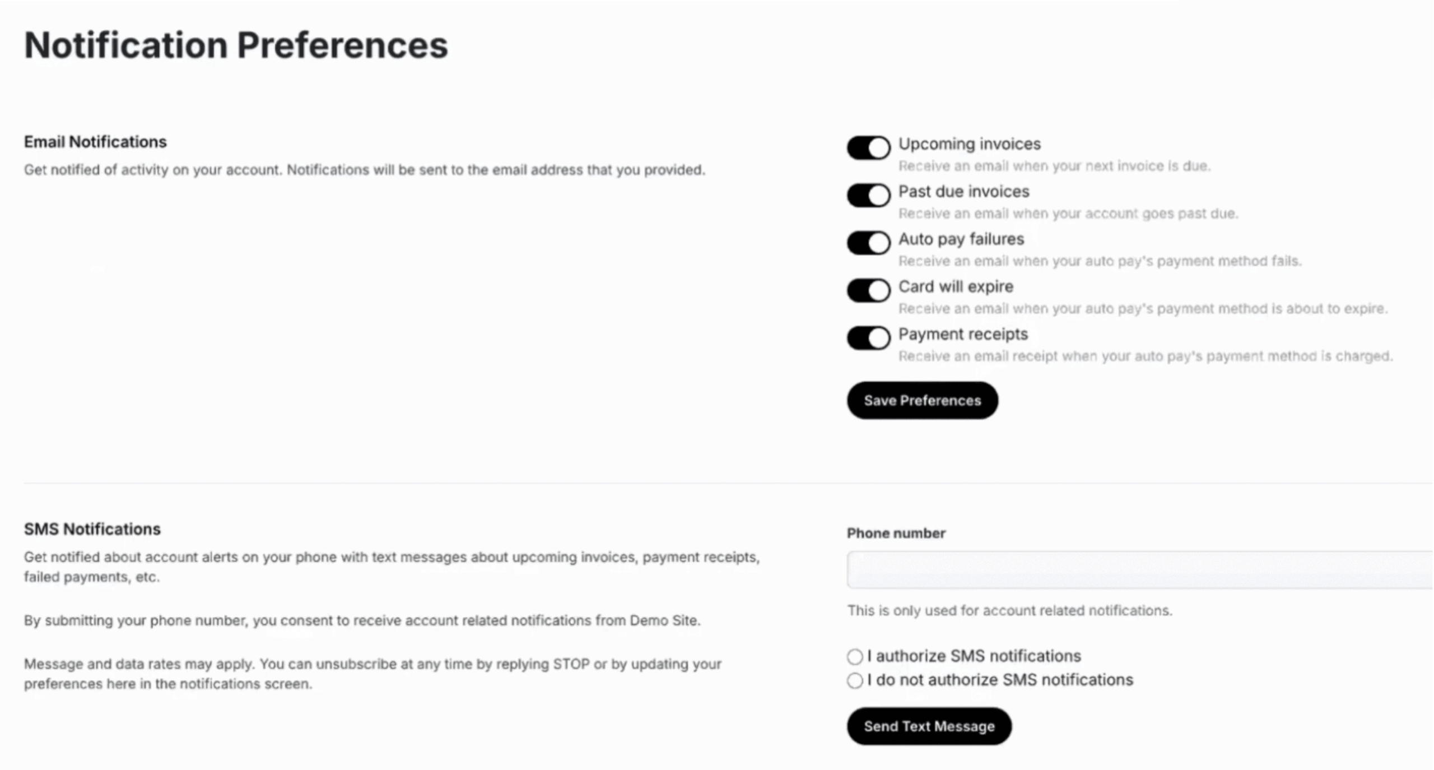Click the SMS Notifications section heading
This screenshot has height=770, width=1434.
[92, 529]
